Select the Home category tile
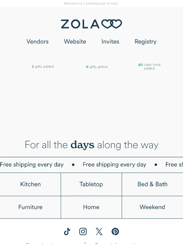The height and width of the screenshot is (244, 183). coord(91,207)
